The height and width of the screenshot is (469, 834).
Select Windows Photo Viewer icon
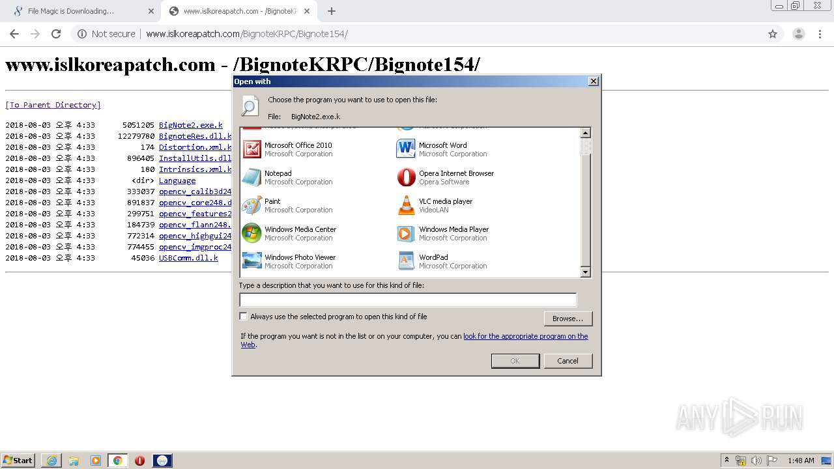pos(252,261)
